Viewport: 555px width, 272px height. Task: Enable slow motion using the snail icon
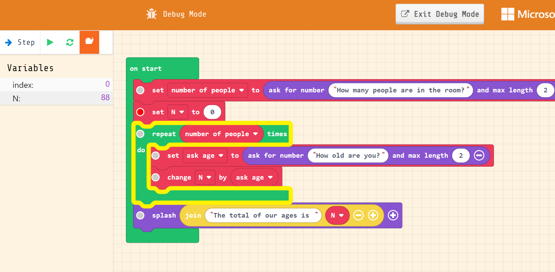point(89,42)
